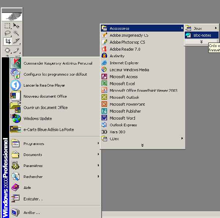Click the Photoshop toolbox title bar
This screenshot has height=218, width=220.
click(x=12, y=10)
